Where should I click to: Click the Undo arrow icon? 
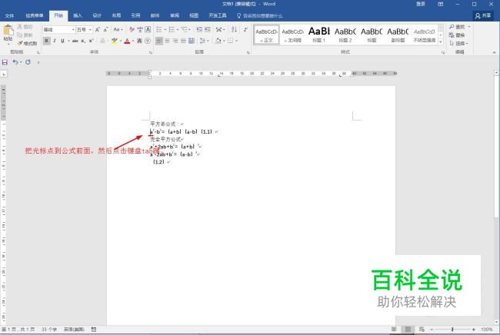(15, 62)
